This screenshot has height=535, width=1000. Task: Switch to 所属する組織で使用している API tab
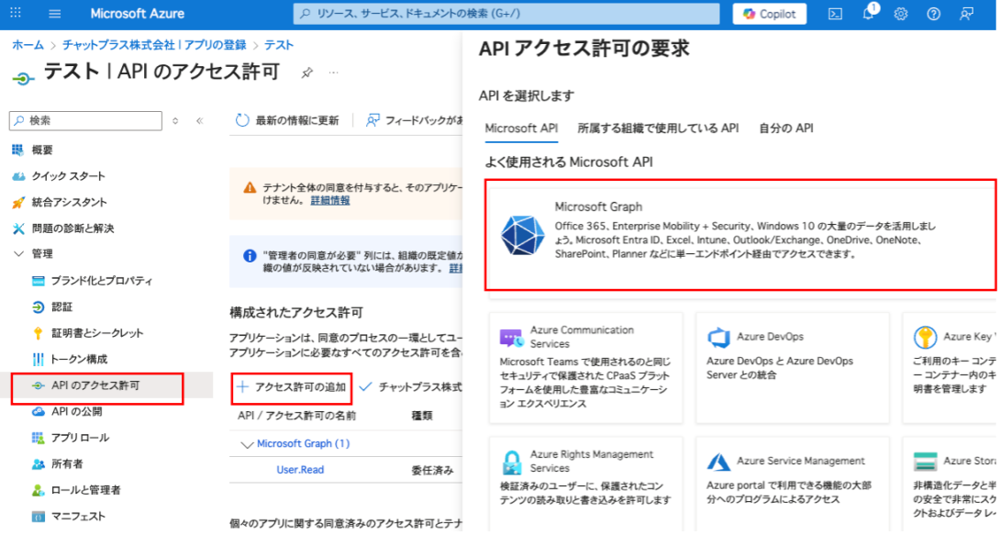click(658, 128)
